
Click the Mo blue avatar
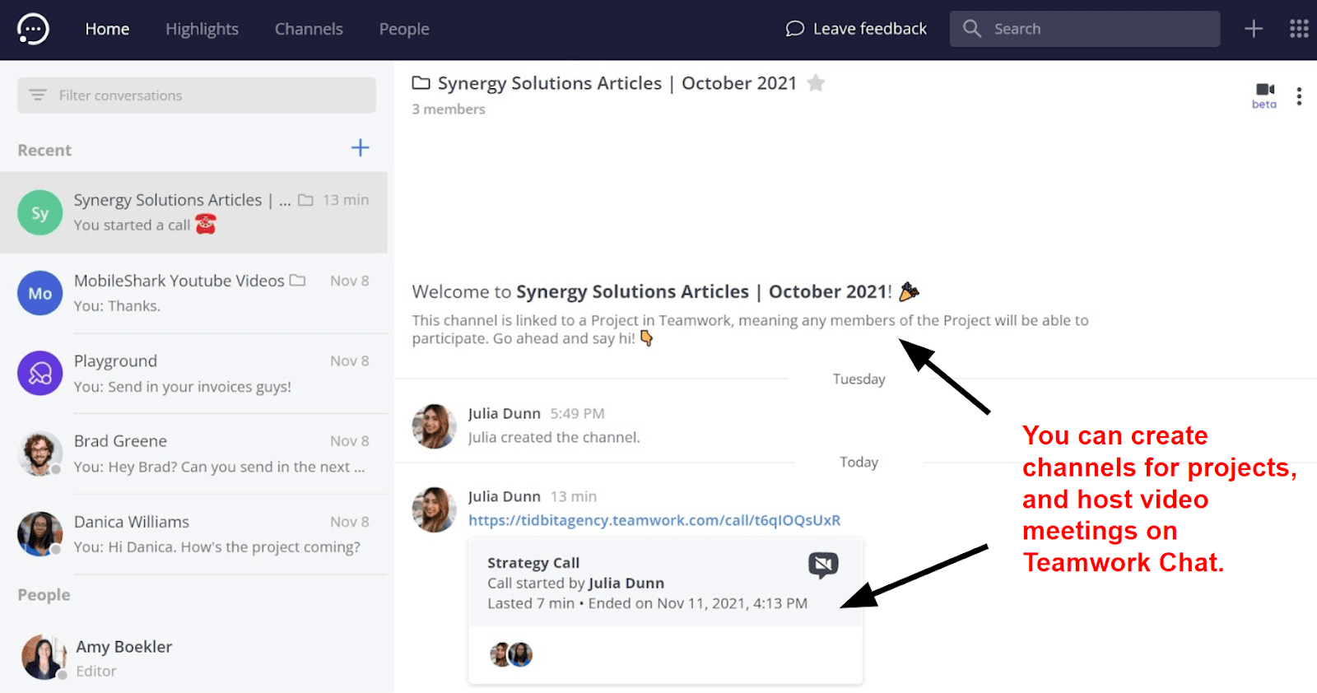click(x=40, y=293)
